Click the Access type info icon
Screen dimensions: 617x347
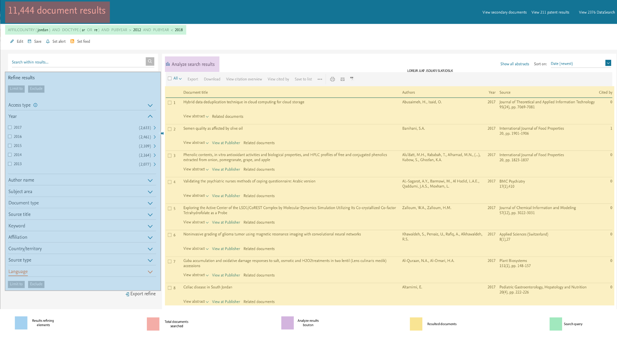[35, 105]
